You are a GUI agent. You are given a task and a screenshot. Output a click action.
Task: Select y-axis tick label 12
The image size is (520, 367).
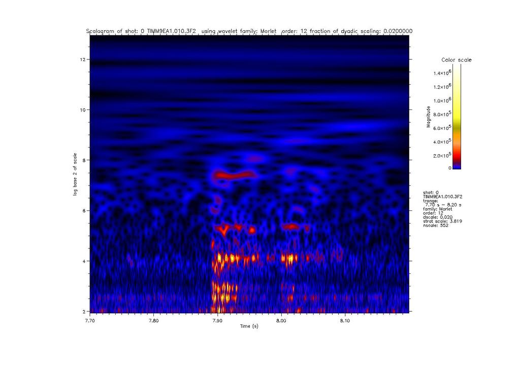click(x=83, y=60)
